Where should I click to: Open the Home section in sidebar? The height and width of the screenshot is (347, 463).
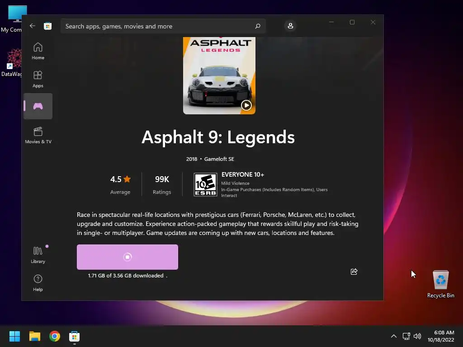38,52
